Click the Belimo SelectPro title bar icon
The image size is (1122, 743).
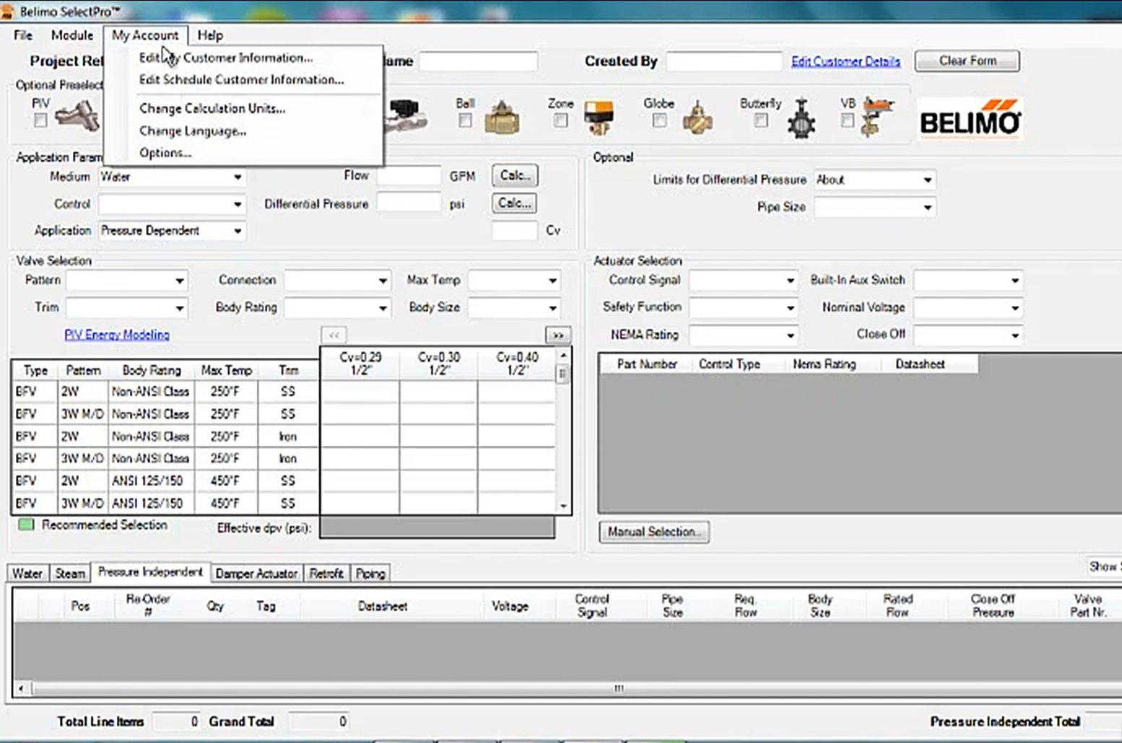click(8, 11)
